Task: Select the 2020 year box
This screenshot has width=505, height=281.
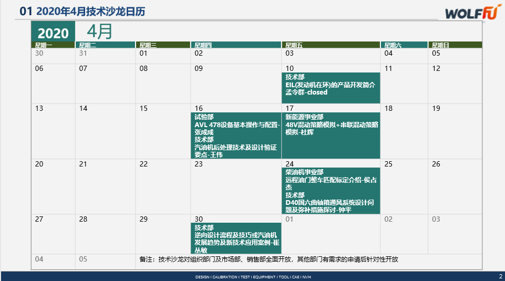Action: pos(53,33)
